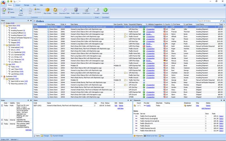Collapse the Customers tree node
The height and width of the screenshot is (141, 226).
[x=2, y=76]
